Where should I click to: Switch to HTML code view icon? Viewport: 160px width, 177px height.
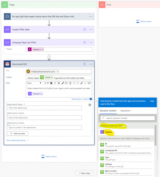[x=89, y=83]
